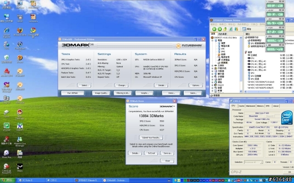Viewport: 294px width, 183px height.
Task: Switch to the About tab in CPU-Z
Action: pyautogui.click(x=276, y=106)
